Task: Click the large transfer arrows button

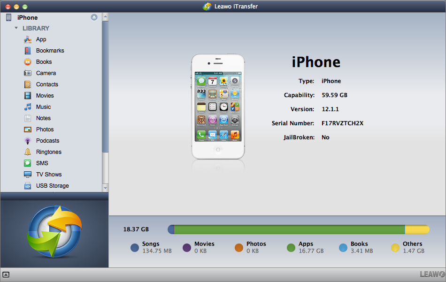Action: 54,232
